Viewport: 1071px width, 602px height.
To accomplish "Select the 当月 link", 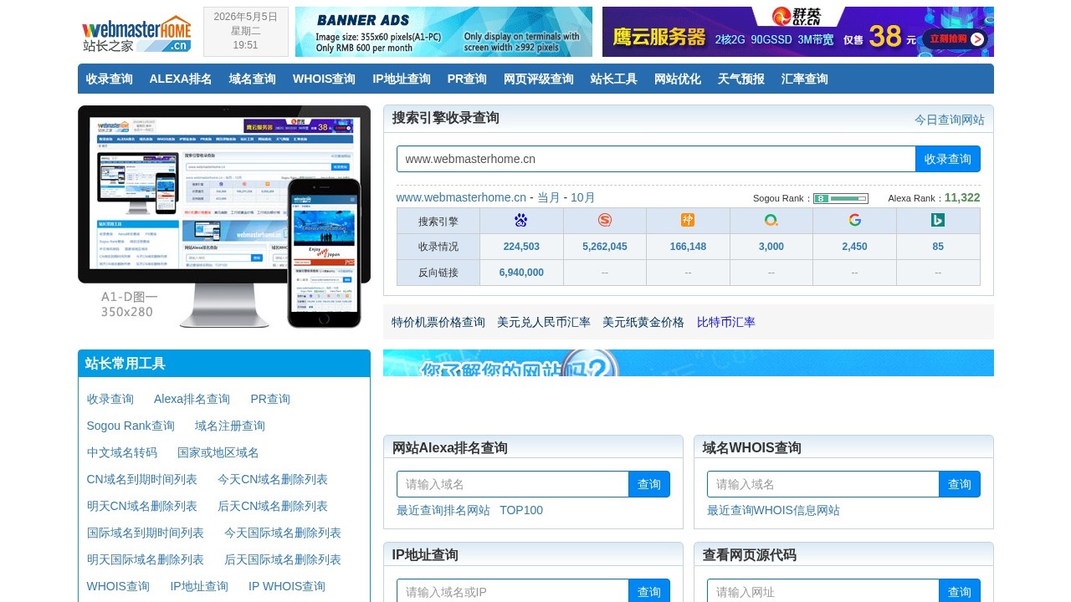I will coord(549,197).
